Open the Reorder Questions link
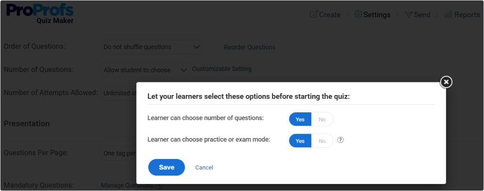 250,47
